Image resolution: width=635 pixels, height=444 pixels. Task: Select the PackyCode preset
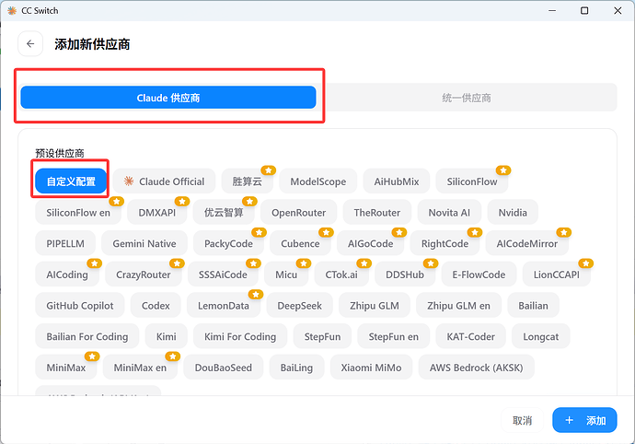(228, 243)
